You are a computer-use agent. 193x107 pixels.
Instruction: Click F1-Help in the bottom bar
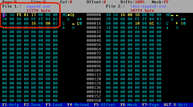(11, 105)
